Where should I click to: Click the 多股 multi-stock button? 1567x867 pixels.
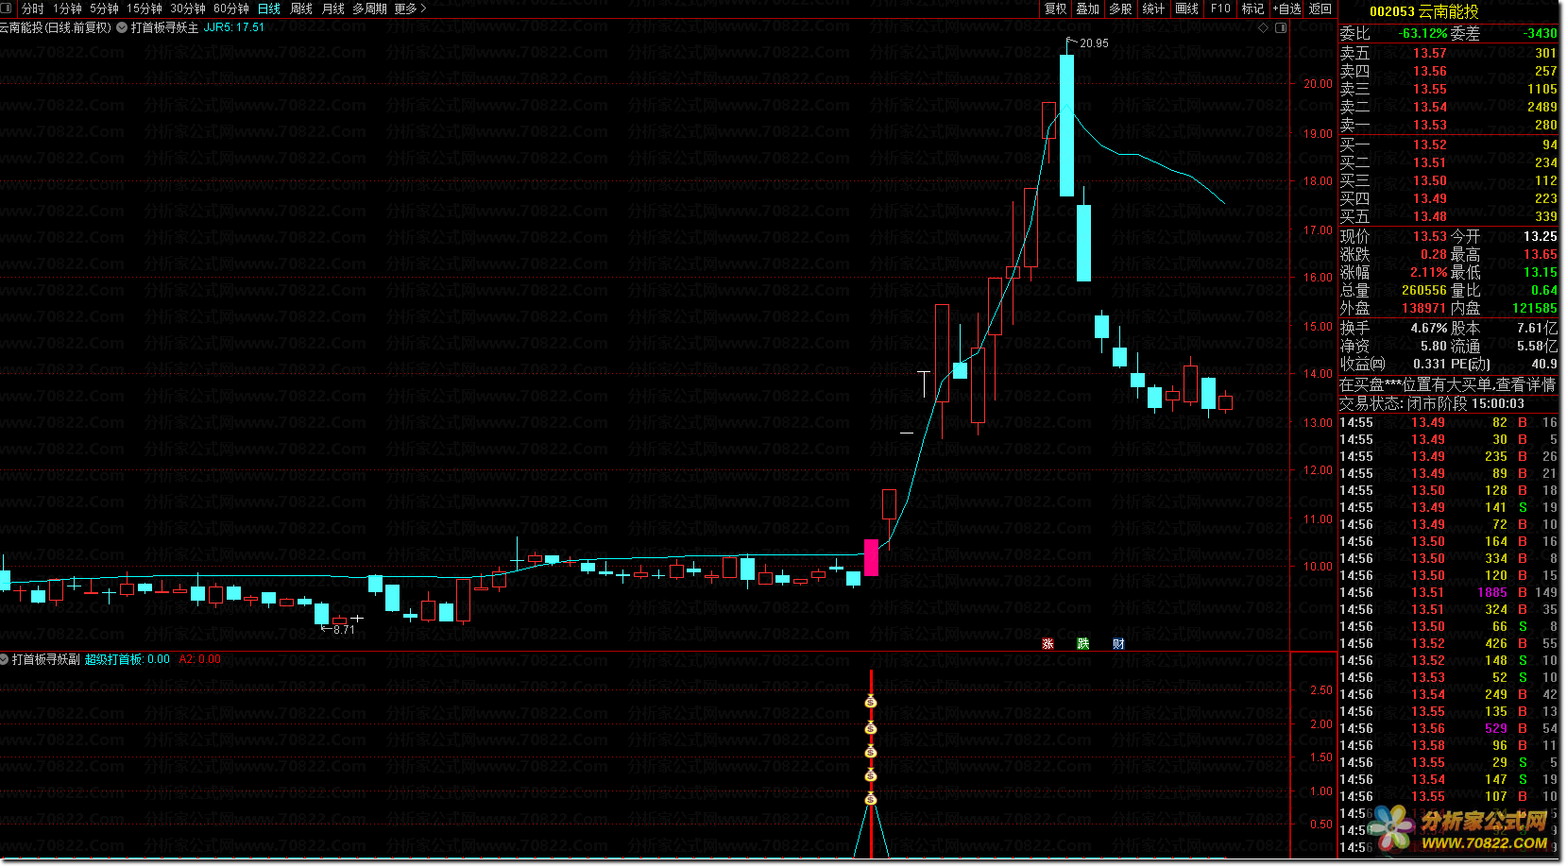(x=1121, y=8)
